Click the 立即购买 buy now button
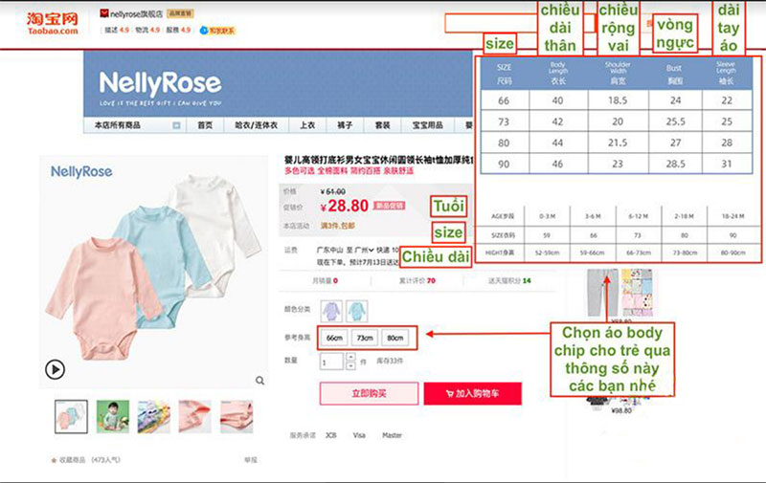This screenshot has height=483, width=766. click(x=370, y=393)
